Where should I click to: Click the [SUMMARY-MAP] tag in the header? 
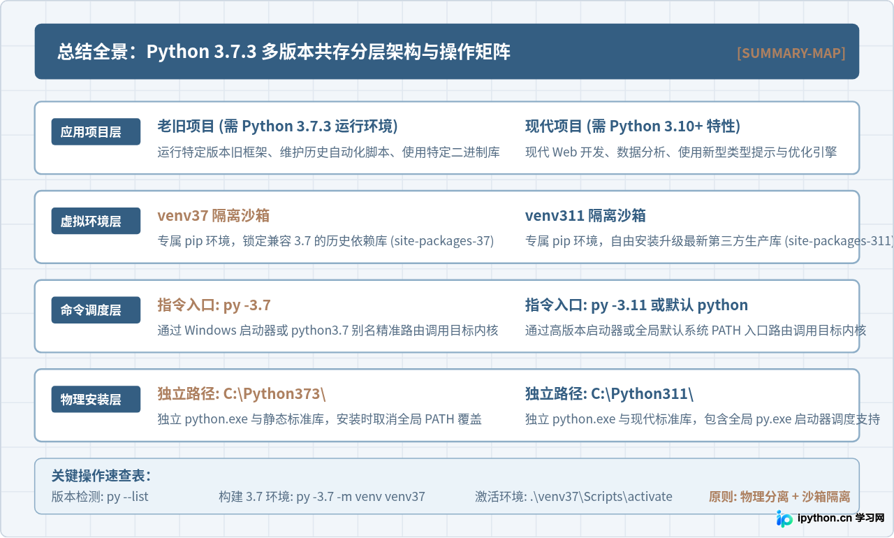point(791,53)
